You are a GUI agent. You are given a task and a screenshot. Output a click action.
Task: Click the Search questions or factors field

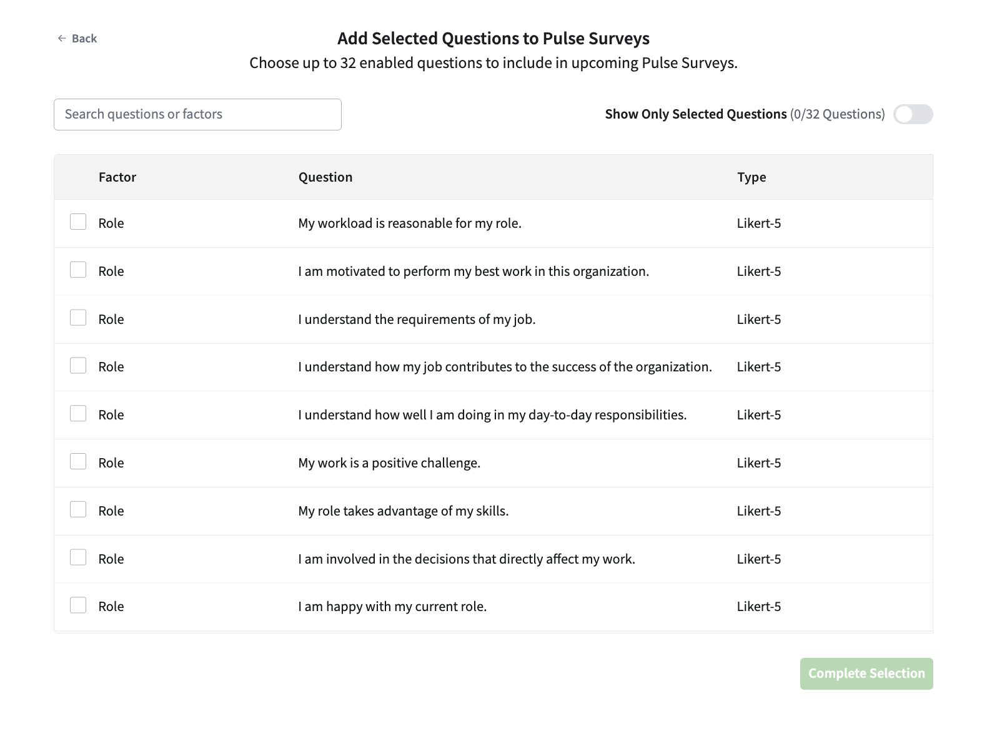[x=197, y=115]
